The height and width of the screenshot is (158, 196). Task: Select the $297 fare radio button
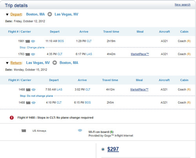[103, 149]
